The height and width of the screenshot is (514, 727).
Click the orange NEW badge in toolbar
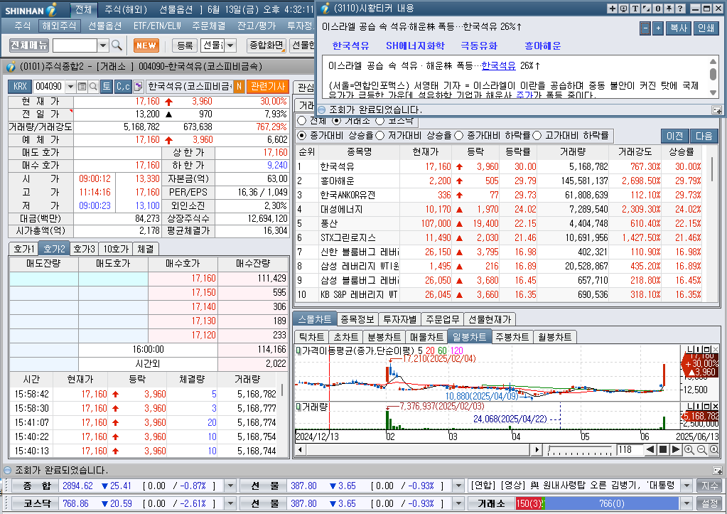[146, 45]
